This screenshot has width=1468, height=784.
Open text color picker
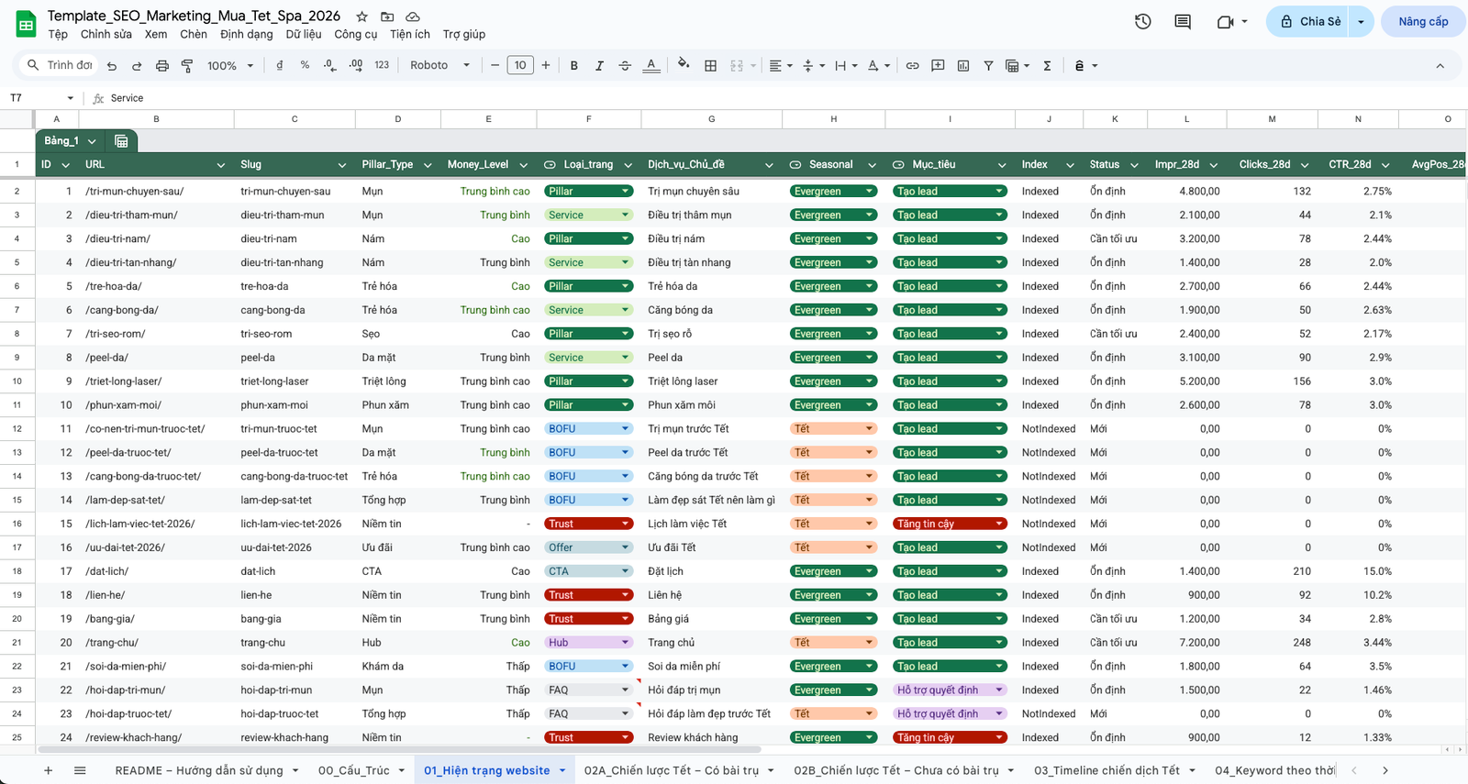click(x=651, y=65)
